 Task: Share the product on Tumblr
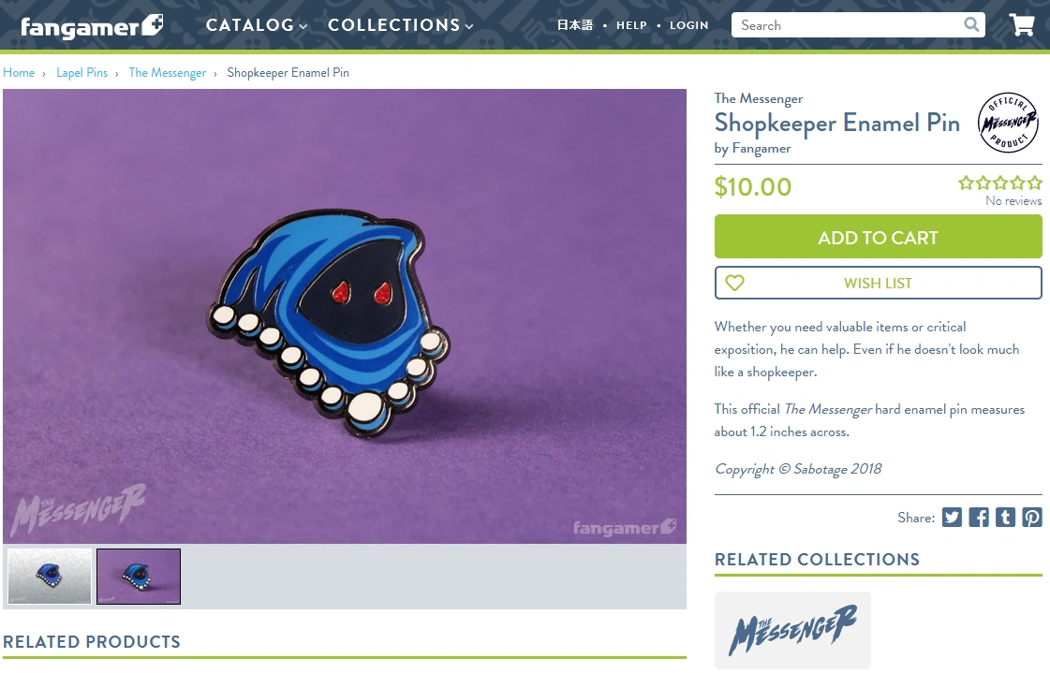point(1005,517)
